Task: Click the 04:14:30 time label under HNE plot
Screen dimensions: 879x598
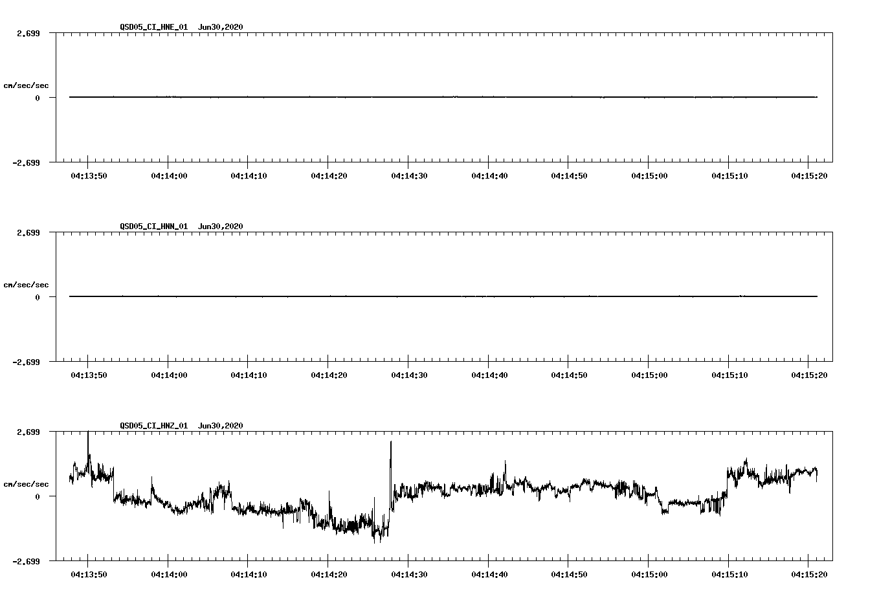Action: coord(409,175)
